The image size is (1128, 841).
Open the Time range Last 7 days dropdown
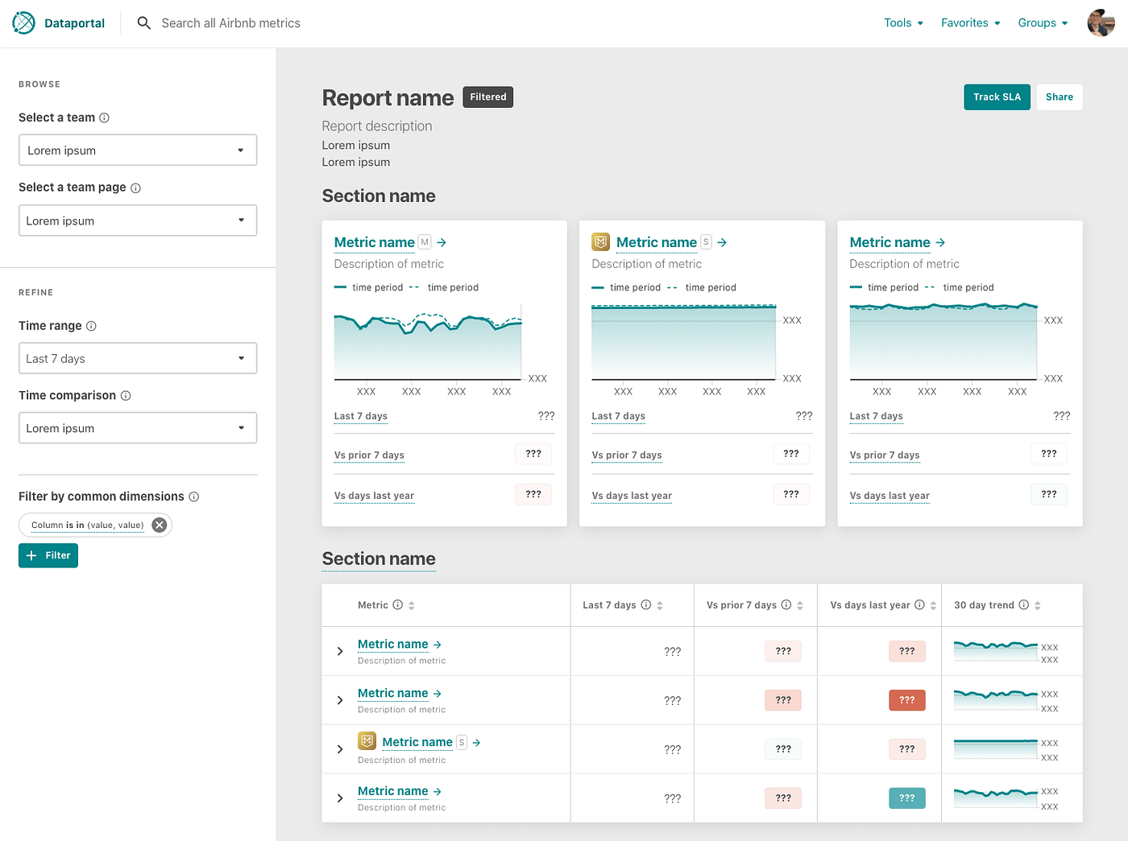pyautogui.click(x=138, y=358)
